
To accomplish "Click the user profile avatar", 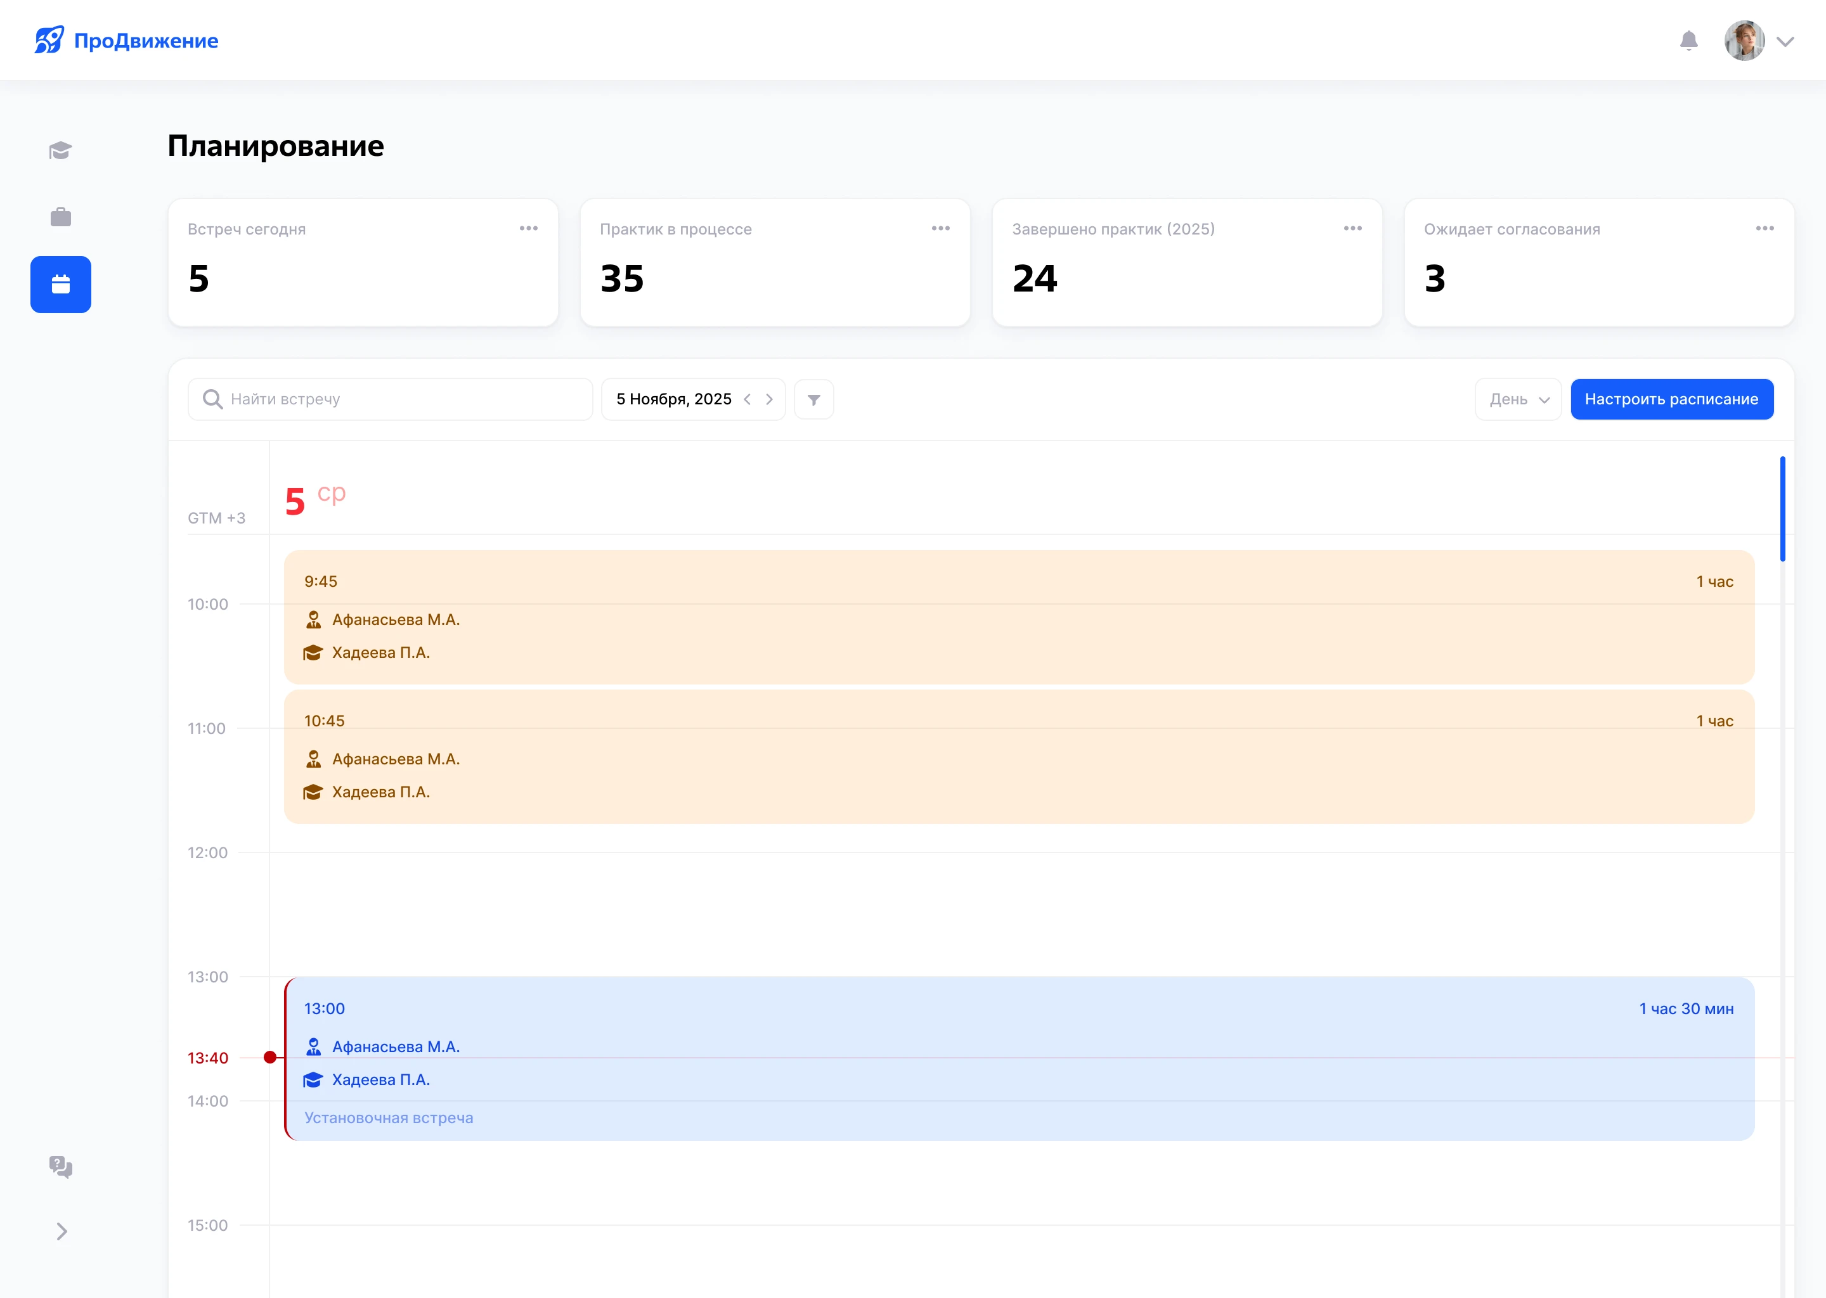I will pyautogui.click(x=1744, y=41).
